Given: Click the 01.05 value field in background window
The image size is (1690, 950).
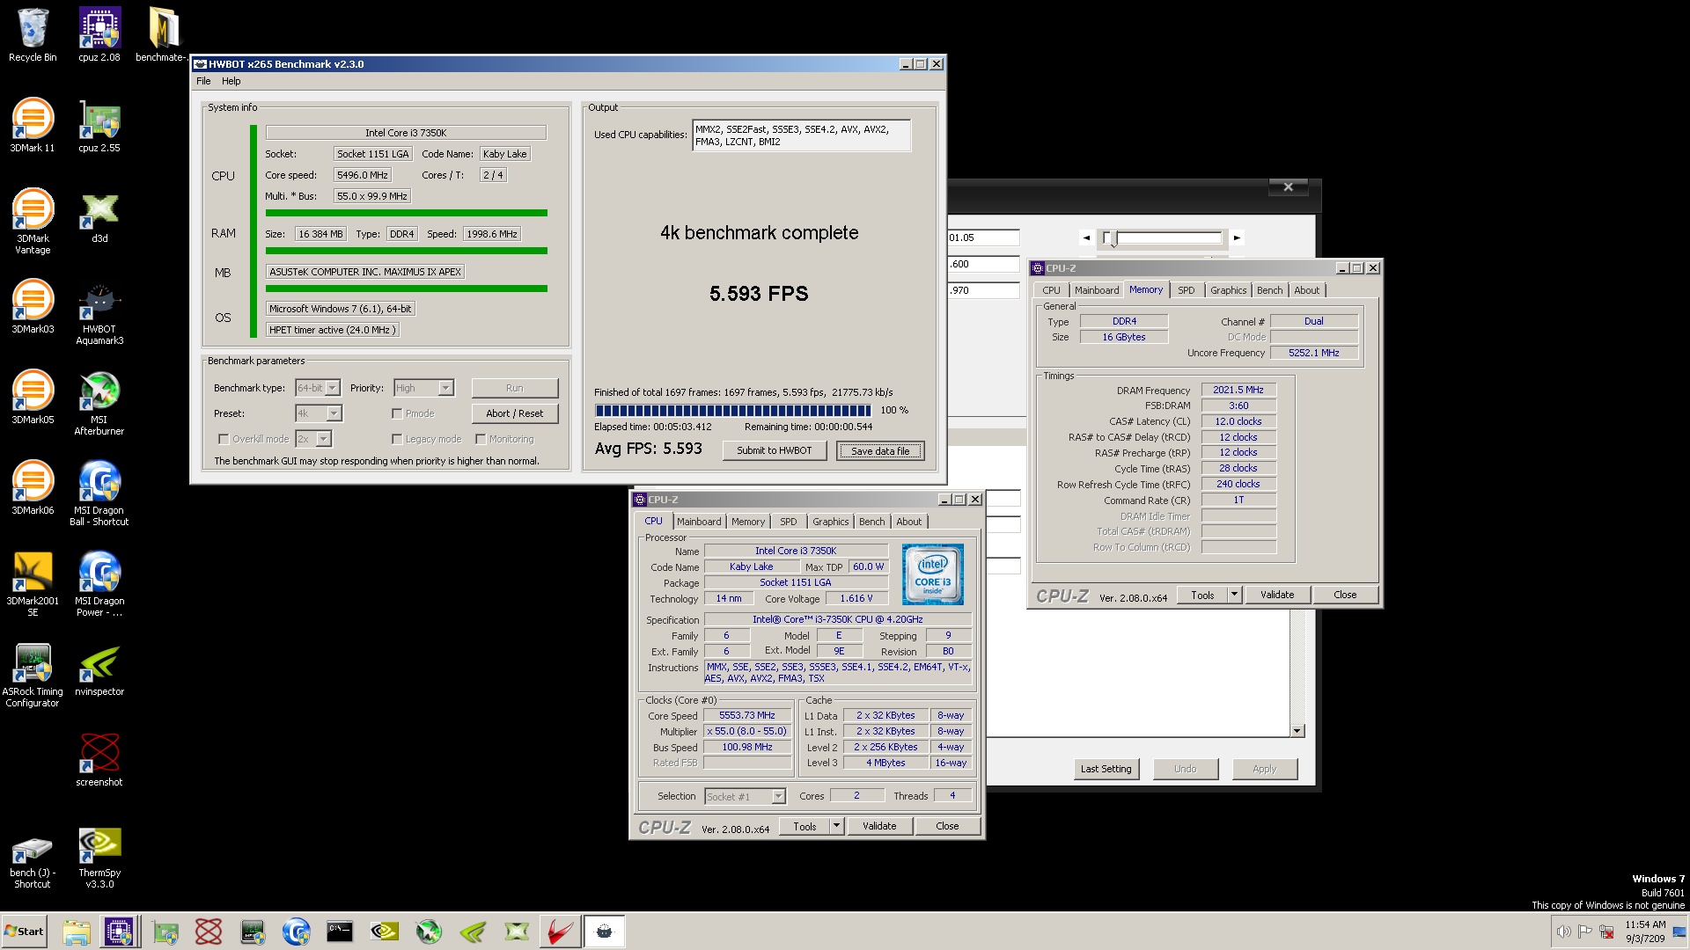Looking at the screenshot, I should tap(983, 237).
